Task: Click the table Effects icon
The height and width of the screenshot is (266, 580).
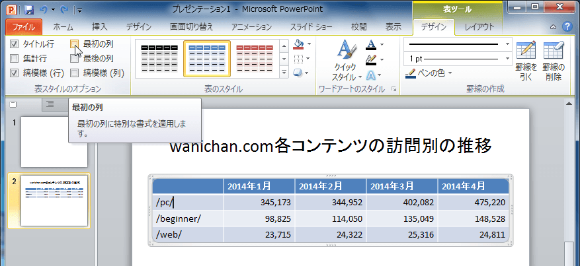Action: (x=298, y=73)
